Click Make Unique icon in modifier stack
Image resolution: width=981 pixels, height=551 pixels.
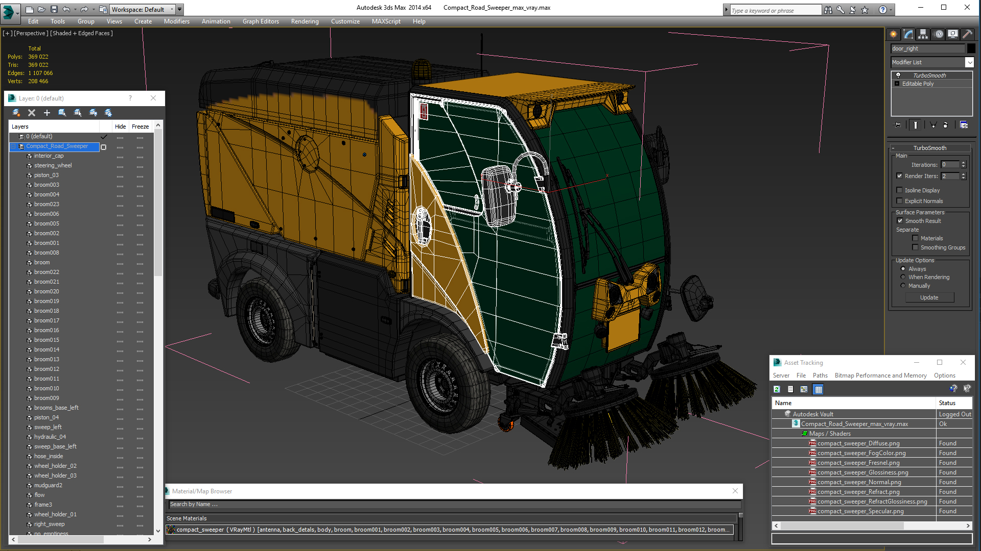pos(933,125)
